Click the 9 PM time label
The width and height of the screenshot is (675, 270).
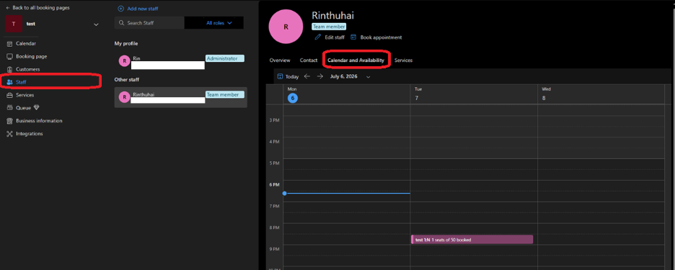coord(274,249)
